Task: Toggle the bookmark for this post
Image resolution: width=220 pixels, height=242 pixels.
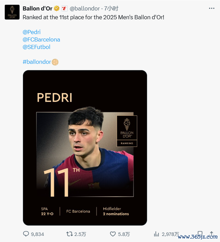Action: click(200, 234)
